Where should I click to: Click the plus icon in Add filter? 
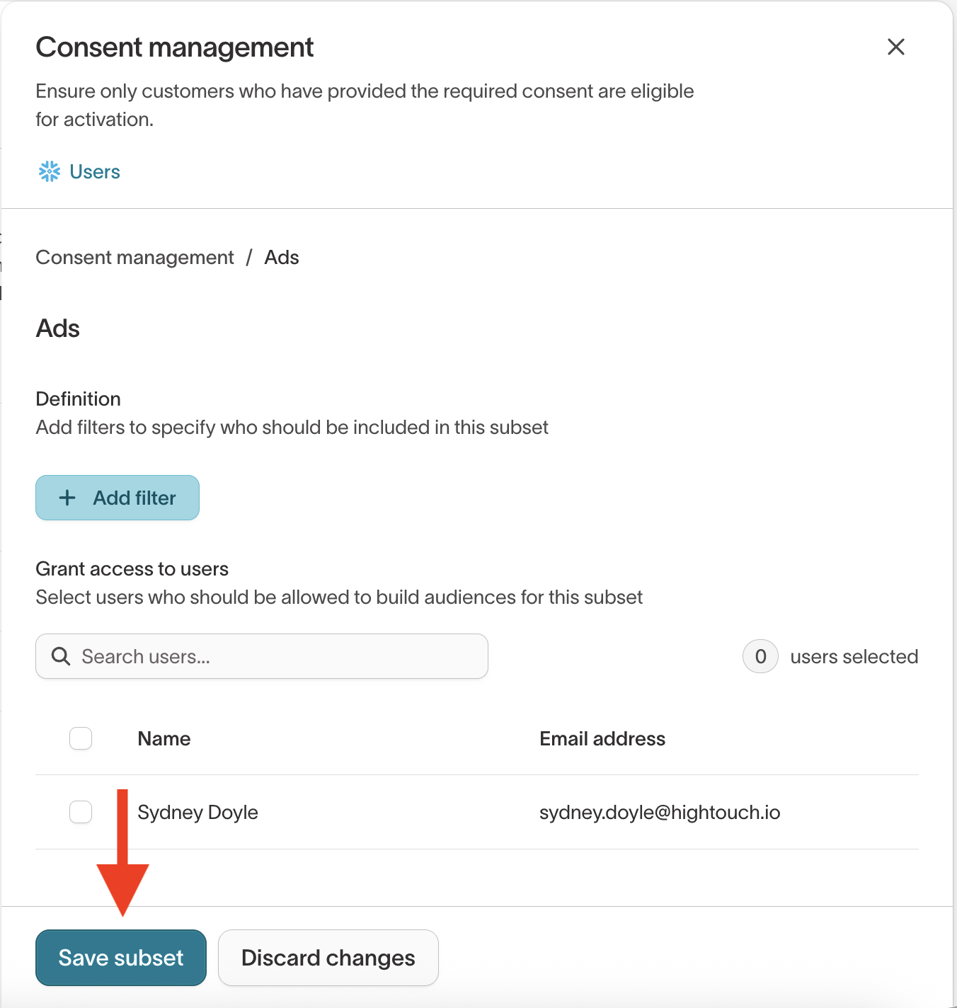click(67, 498)
